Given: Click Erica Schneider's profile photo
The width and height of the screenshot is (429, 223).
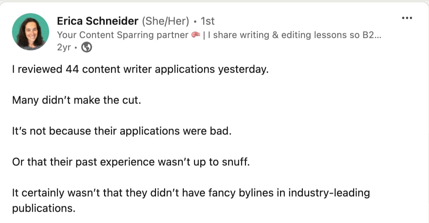Looking at the screenshot, I should coord(31,32).
